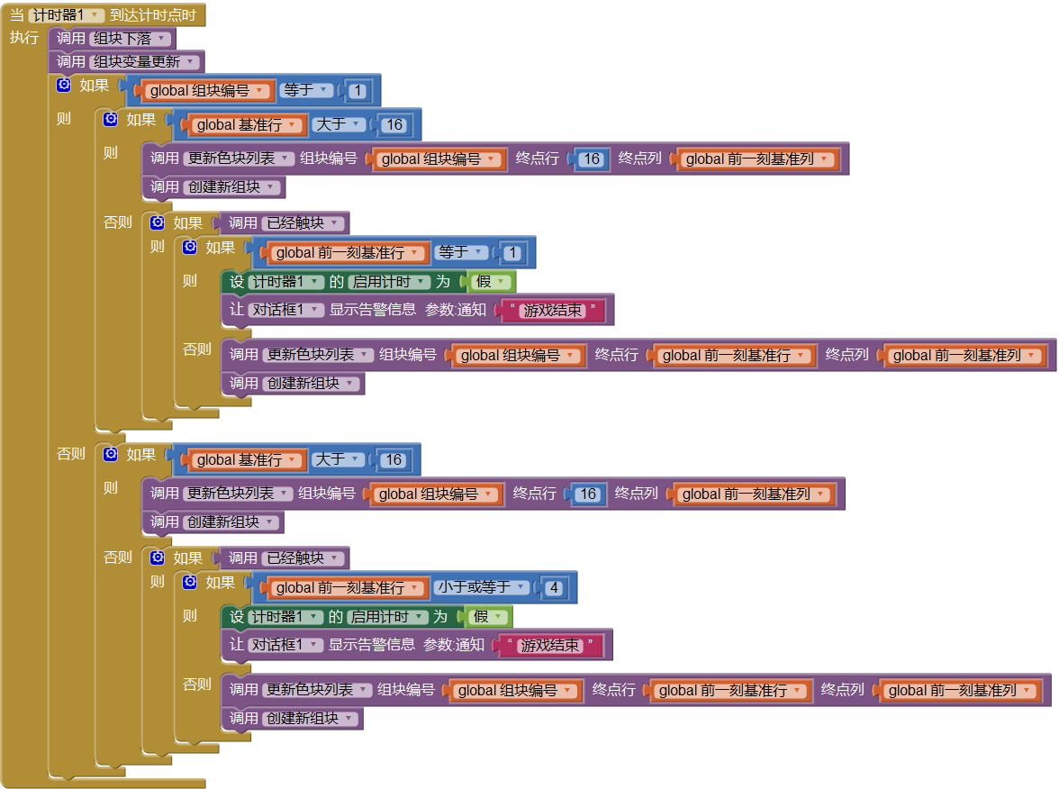This screenshot has width=1059, height=789.
Task: Click gear of 基准行 大于 16 如果 in top 则 branch
Action: 110,120
